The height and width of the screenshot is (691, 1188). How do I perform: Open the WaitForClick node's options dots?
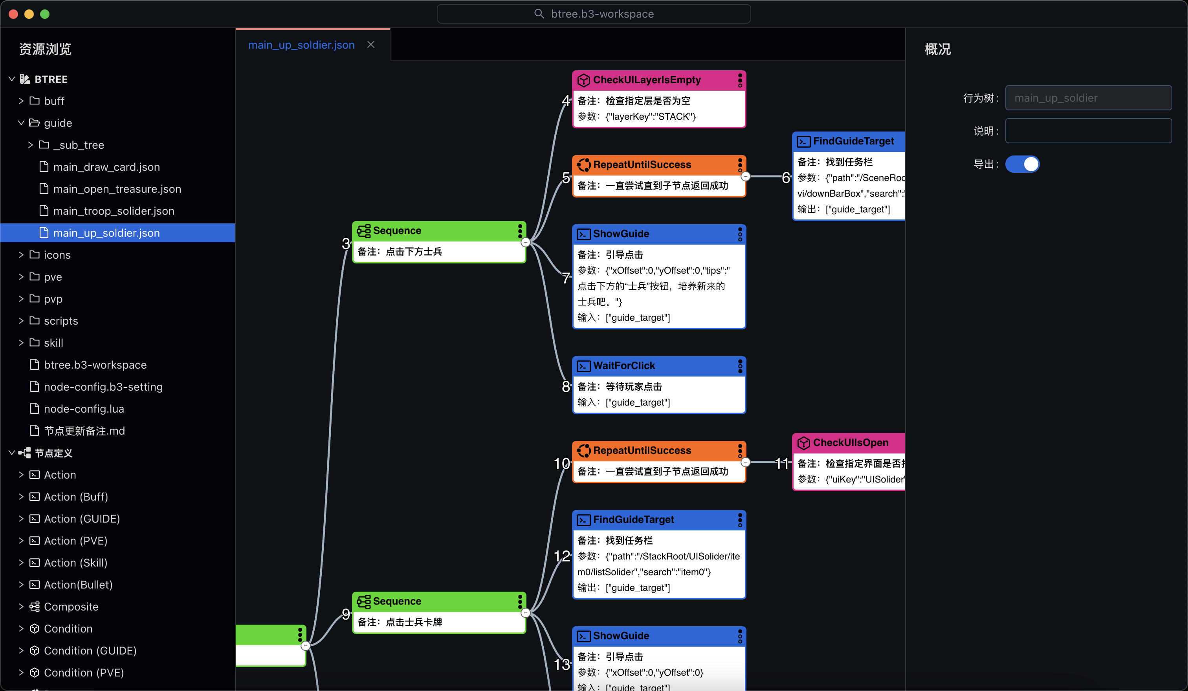pyautogui.click(x=740, y=366)
